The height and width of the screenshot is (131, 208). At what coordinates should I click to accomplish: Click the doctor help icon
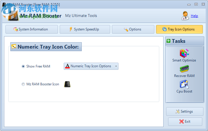point(185,16)
